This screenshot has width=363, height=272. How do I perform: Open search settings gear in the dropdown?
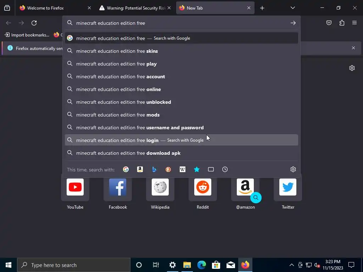pos(293,169)
